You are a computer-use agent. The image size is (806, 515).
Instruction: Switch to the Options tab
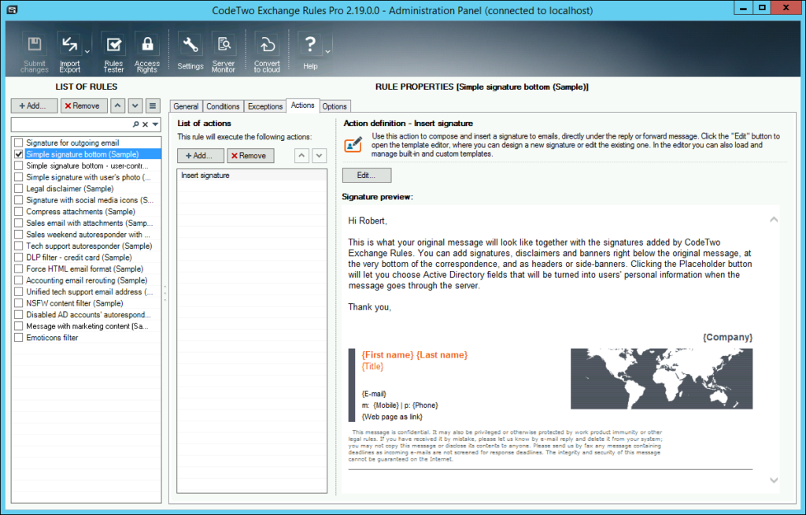[335, 106]
